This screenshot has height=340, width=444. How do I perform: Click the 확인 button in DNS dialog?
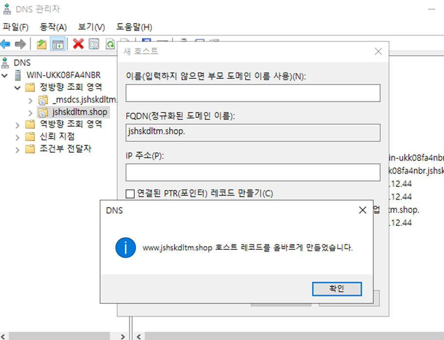click(337, 289)
